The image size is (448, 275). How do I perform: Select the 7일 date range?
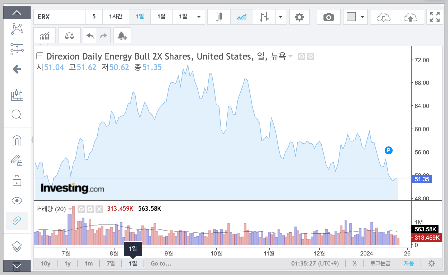(x=111, y=263)
